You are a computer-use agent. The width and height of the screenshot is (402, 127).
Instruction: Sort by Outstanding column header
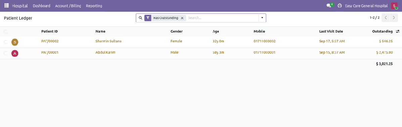tap(382, 31)
